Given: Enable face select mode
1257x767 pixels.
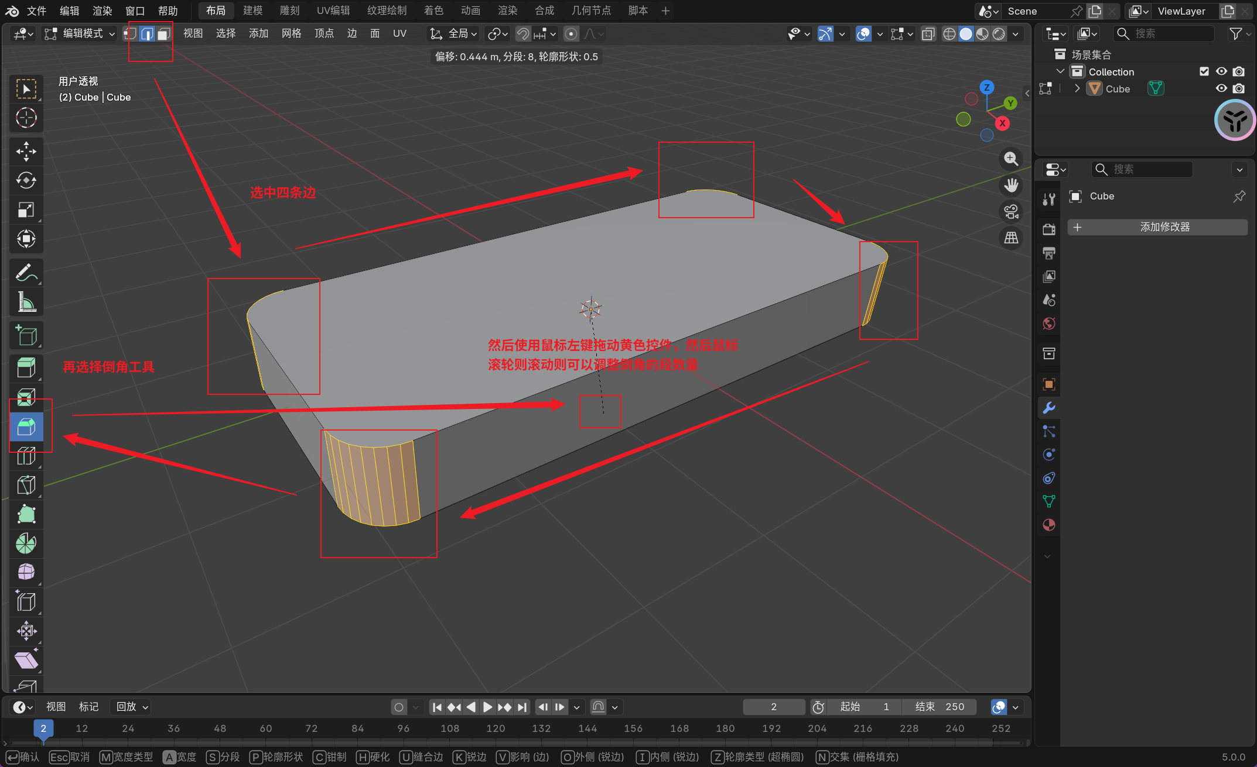Looking at the screenshot, I should coord(164,34).
